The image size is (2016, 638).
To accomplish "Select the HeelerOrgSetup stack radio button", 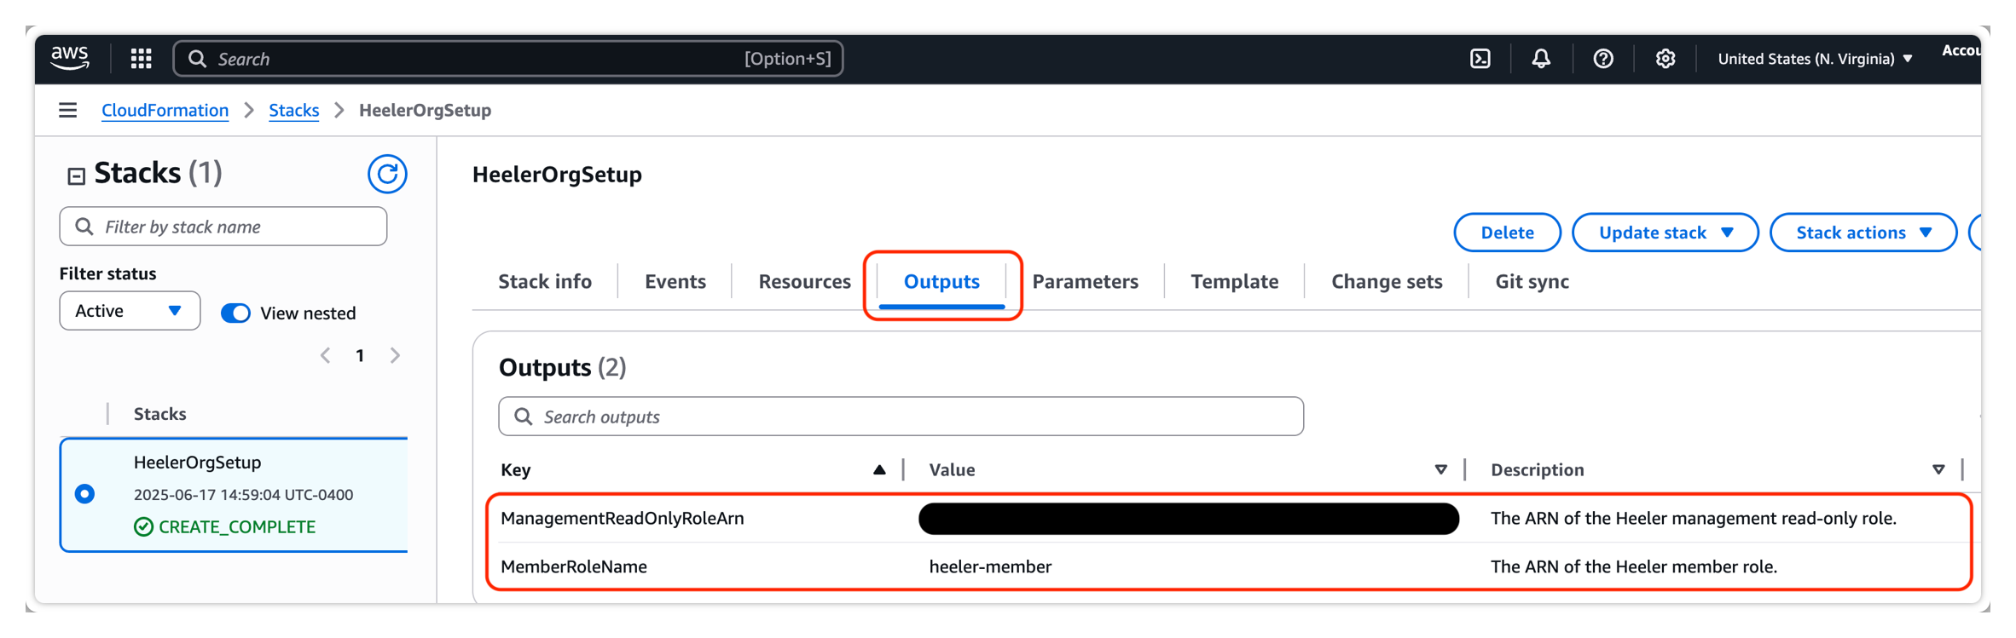I will click(x=84, y=493).
